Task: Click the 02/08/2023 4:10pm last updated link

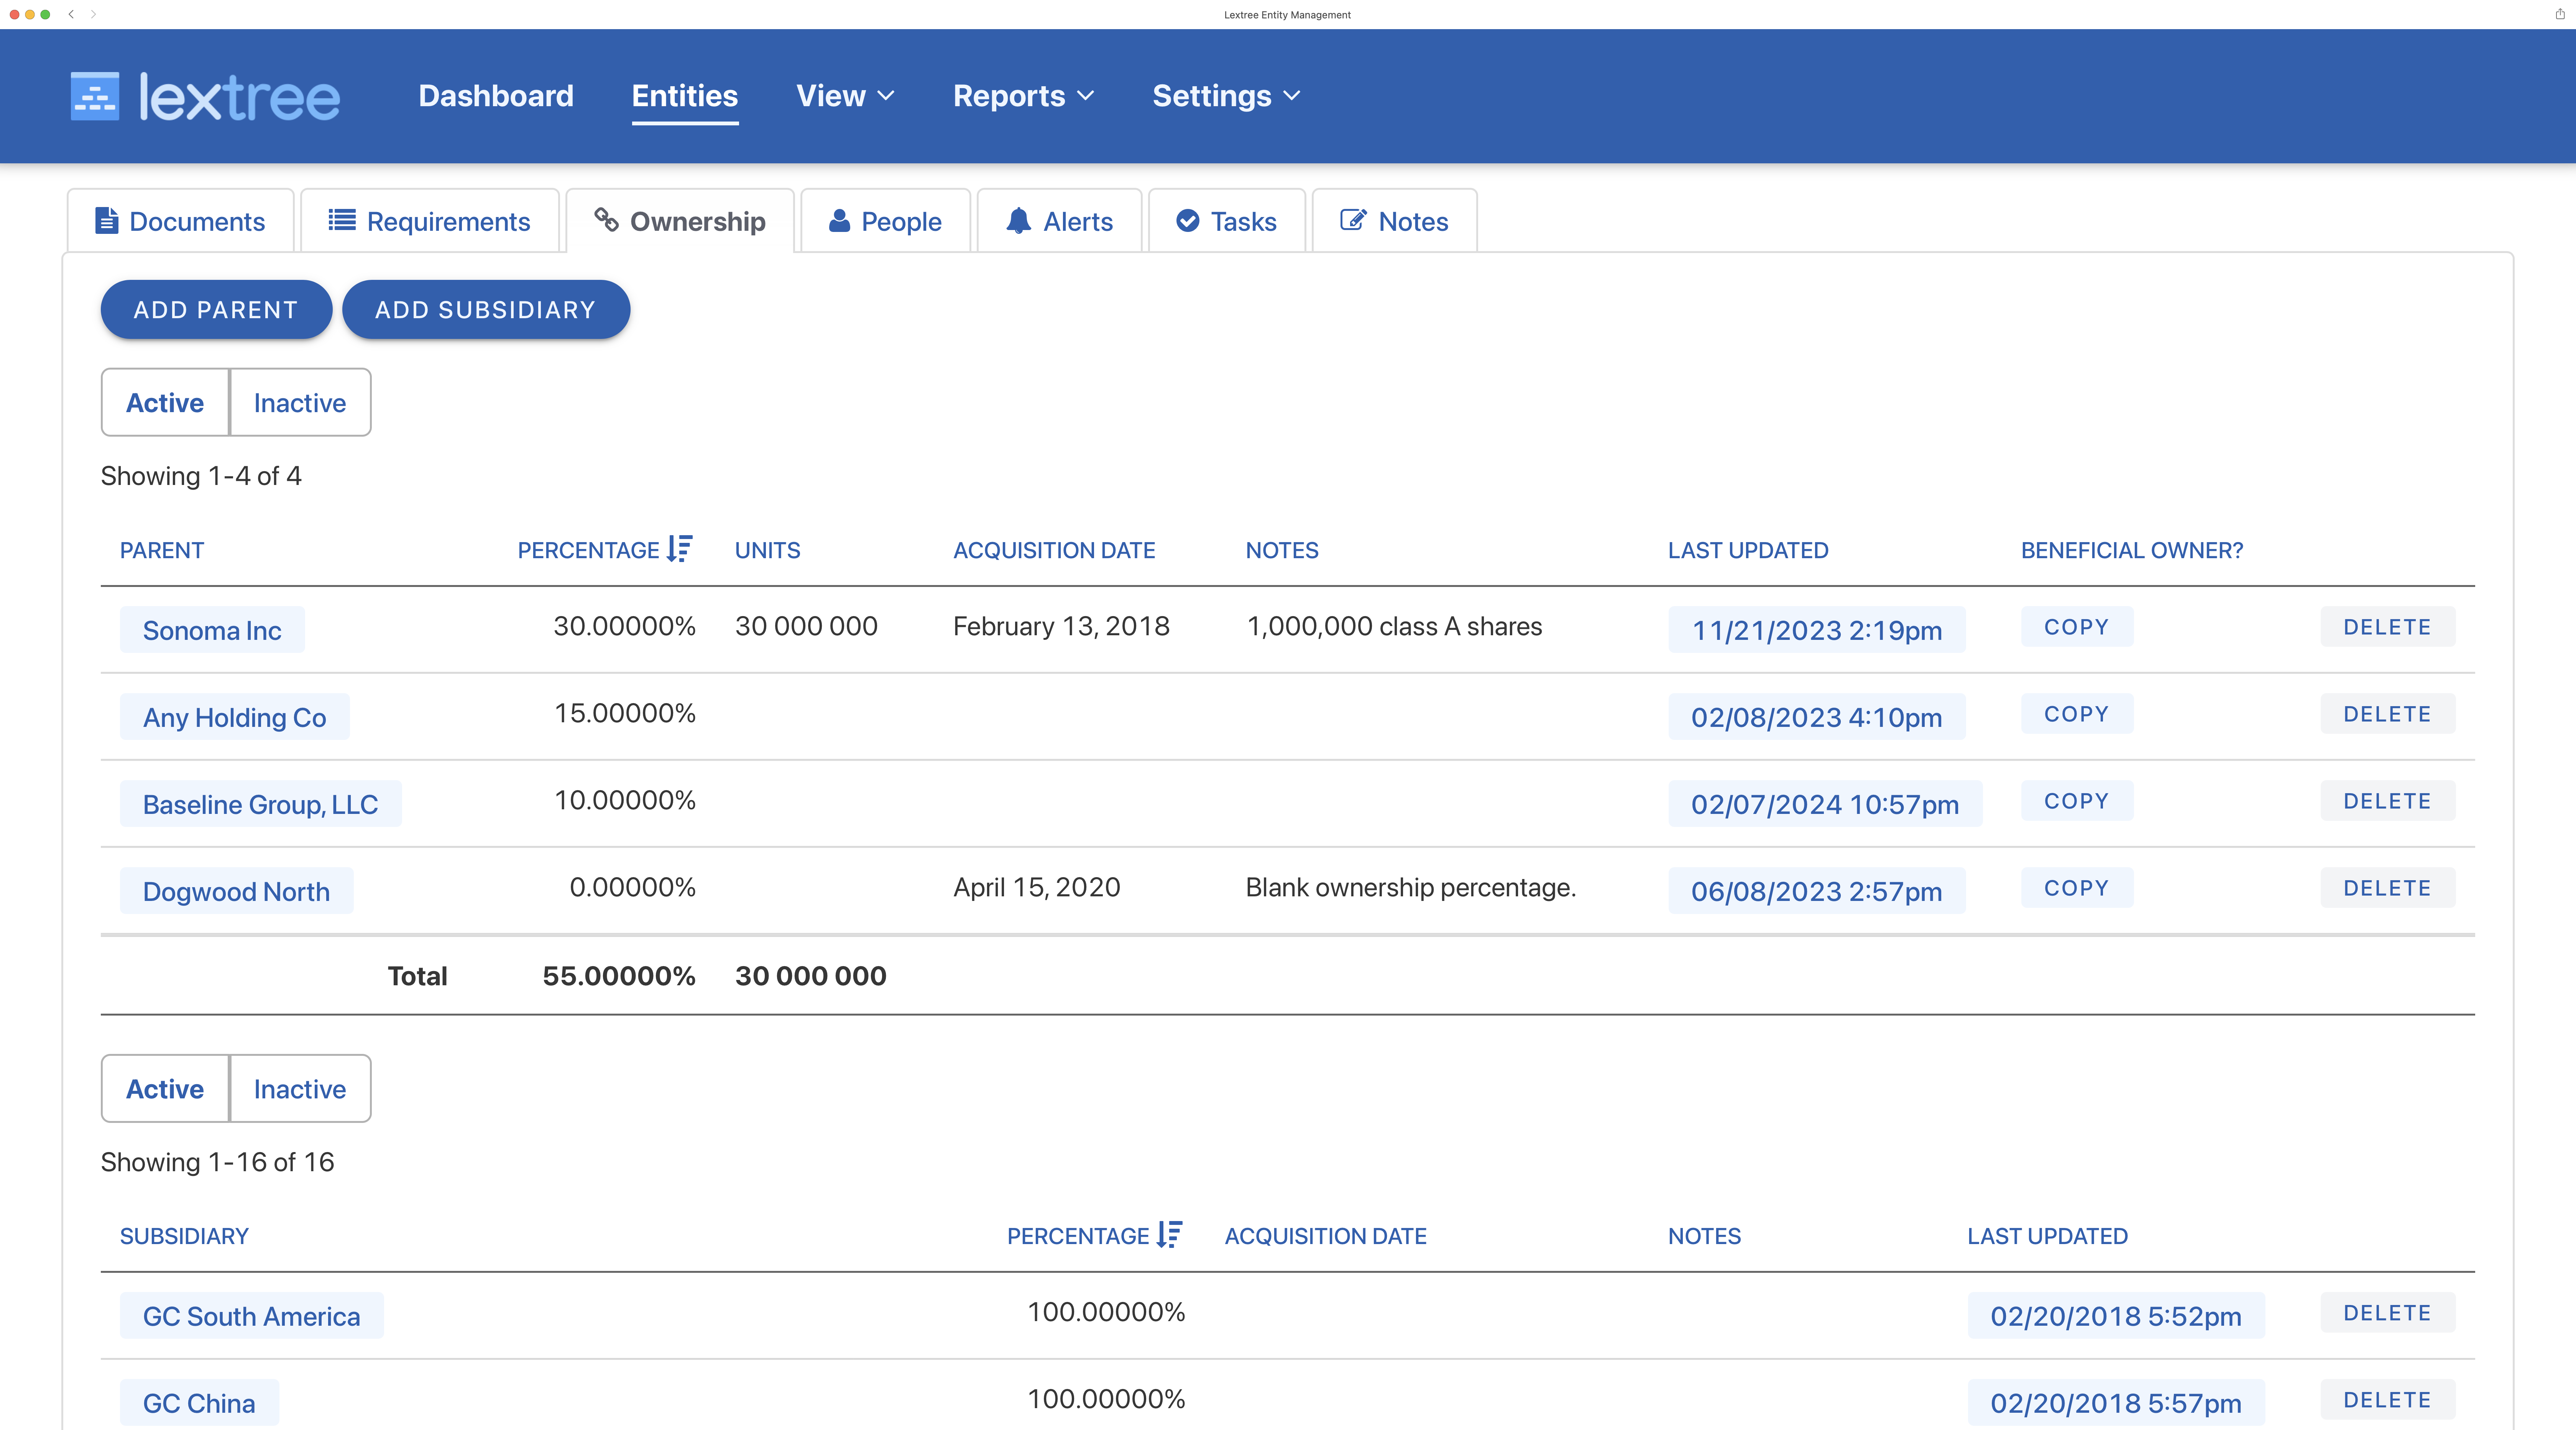Action: pyautogui.click(x=1817, y=717)
